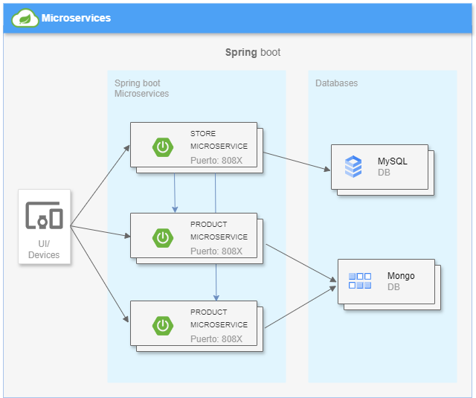Click the 'Spring boot' diagram heading

(x=253, y=52)
